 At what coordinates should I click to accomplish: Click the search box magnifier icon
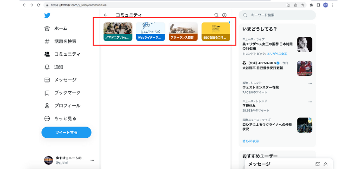(245, 15)
